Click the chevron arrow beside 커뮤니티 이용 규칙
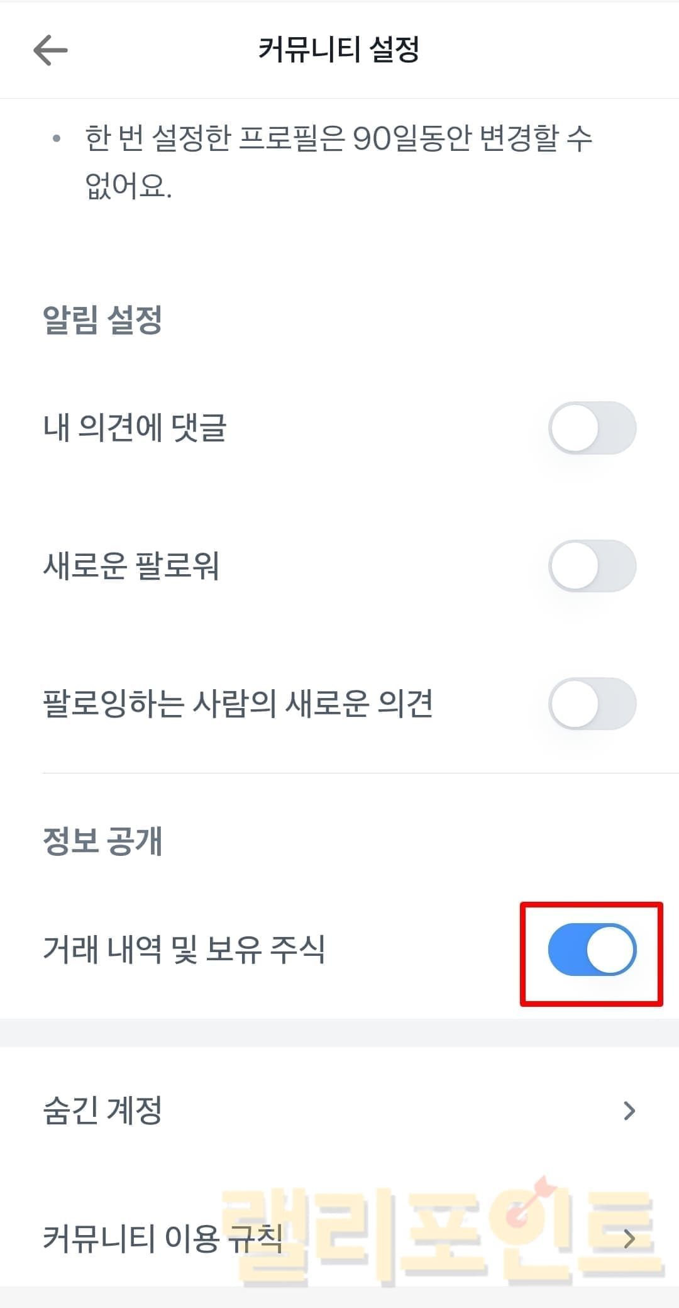The height and width of the screenshot is (1308, 679). [629, 1238]
